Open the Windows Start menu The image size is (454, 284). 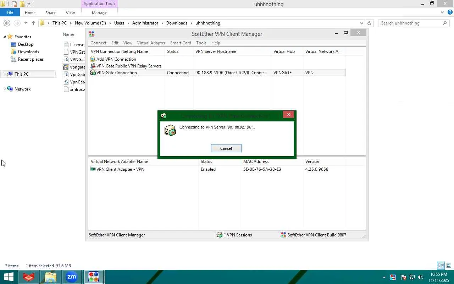coord(9,277)
